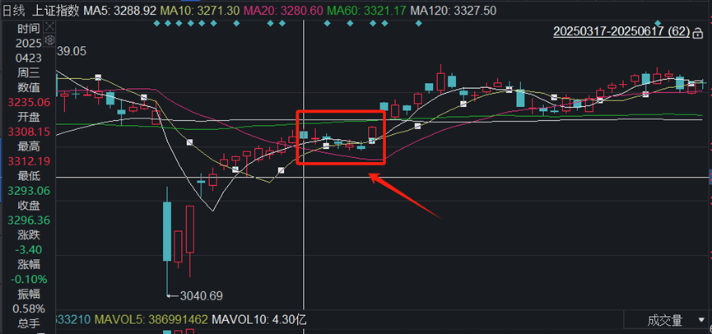Select the MA10: 3271.30 indicator label
The image size is (712, 334).
(x=200, y=10)
